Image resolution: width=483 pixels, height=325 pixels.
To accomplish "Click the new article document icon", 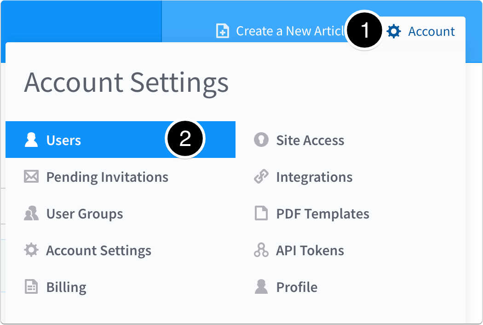I will 222,31.
